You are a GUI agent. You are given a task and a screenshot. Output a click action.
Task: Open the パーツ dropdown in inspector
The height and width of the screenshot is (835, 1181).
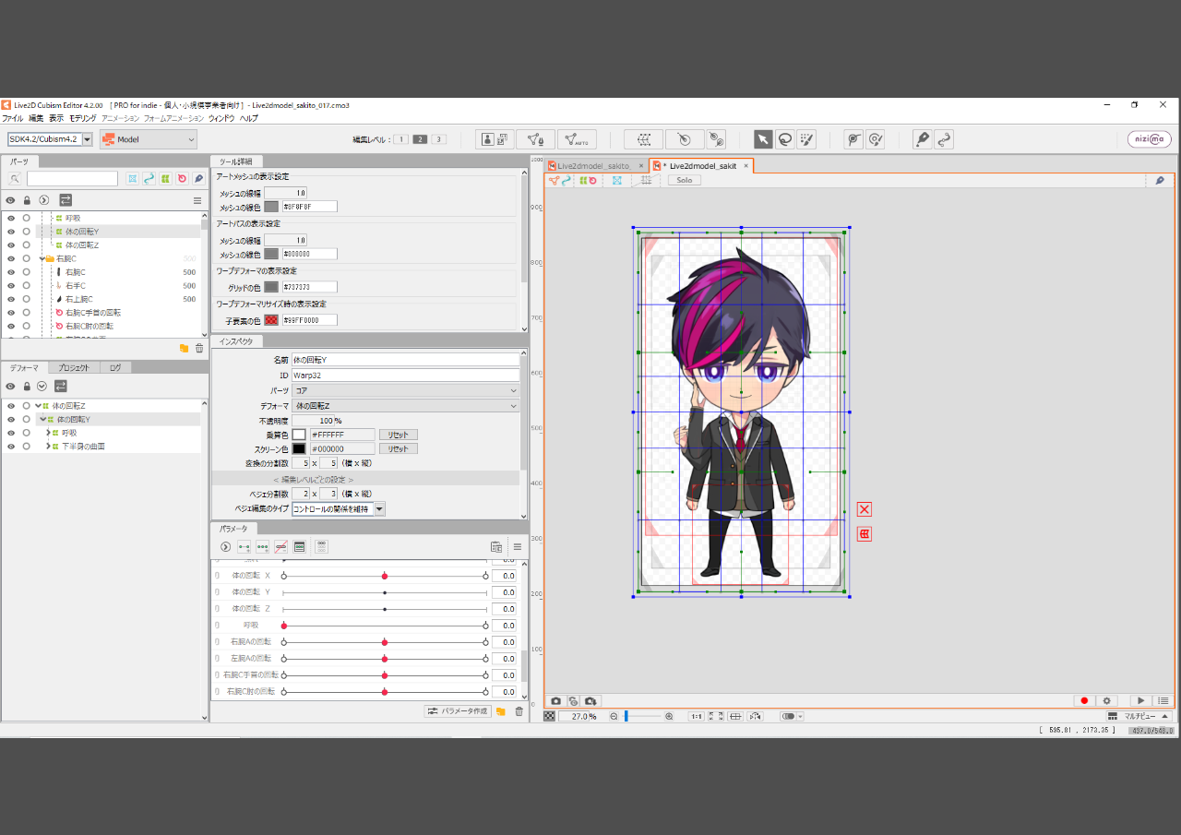tap(406, 390)
